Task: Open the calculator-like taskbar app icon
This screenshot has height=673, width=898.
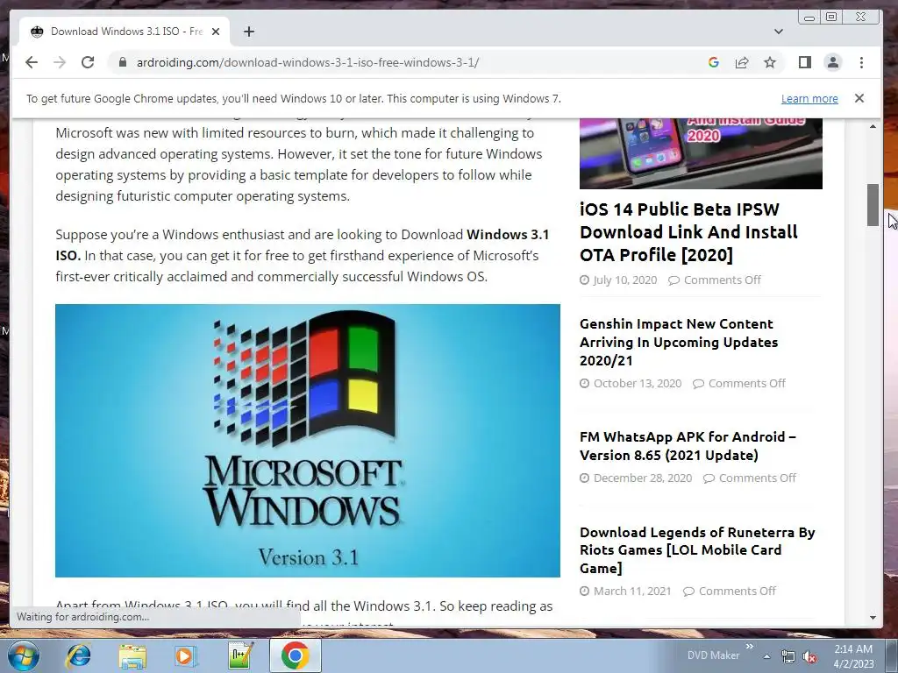Action: coord(239,655)
